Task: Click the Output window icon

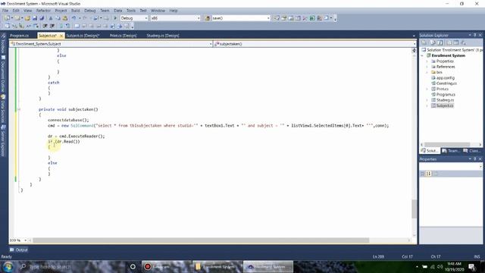Action: pos(12,249)
